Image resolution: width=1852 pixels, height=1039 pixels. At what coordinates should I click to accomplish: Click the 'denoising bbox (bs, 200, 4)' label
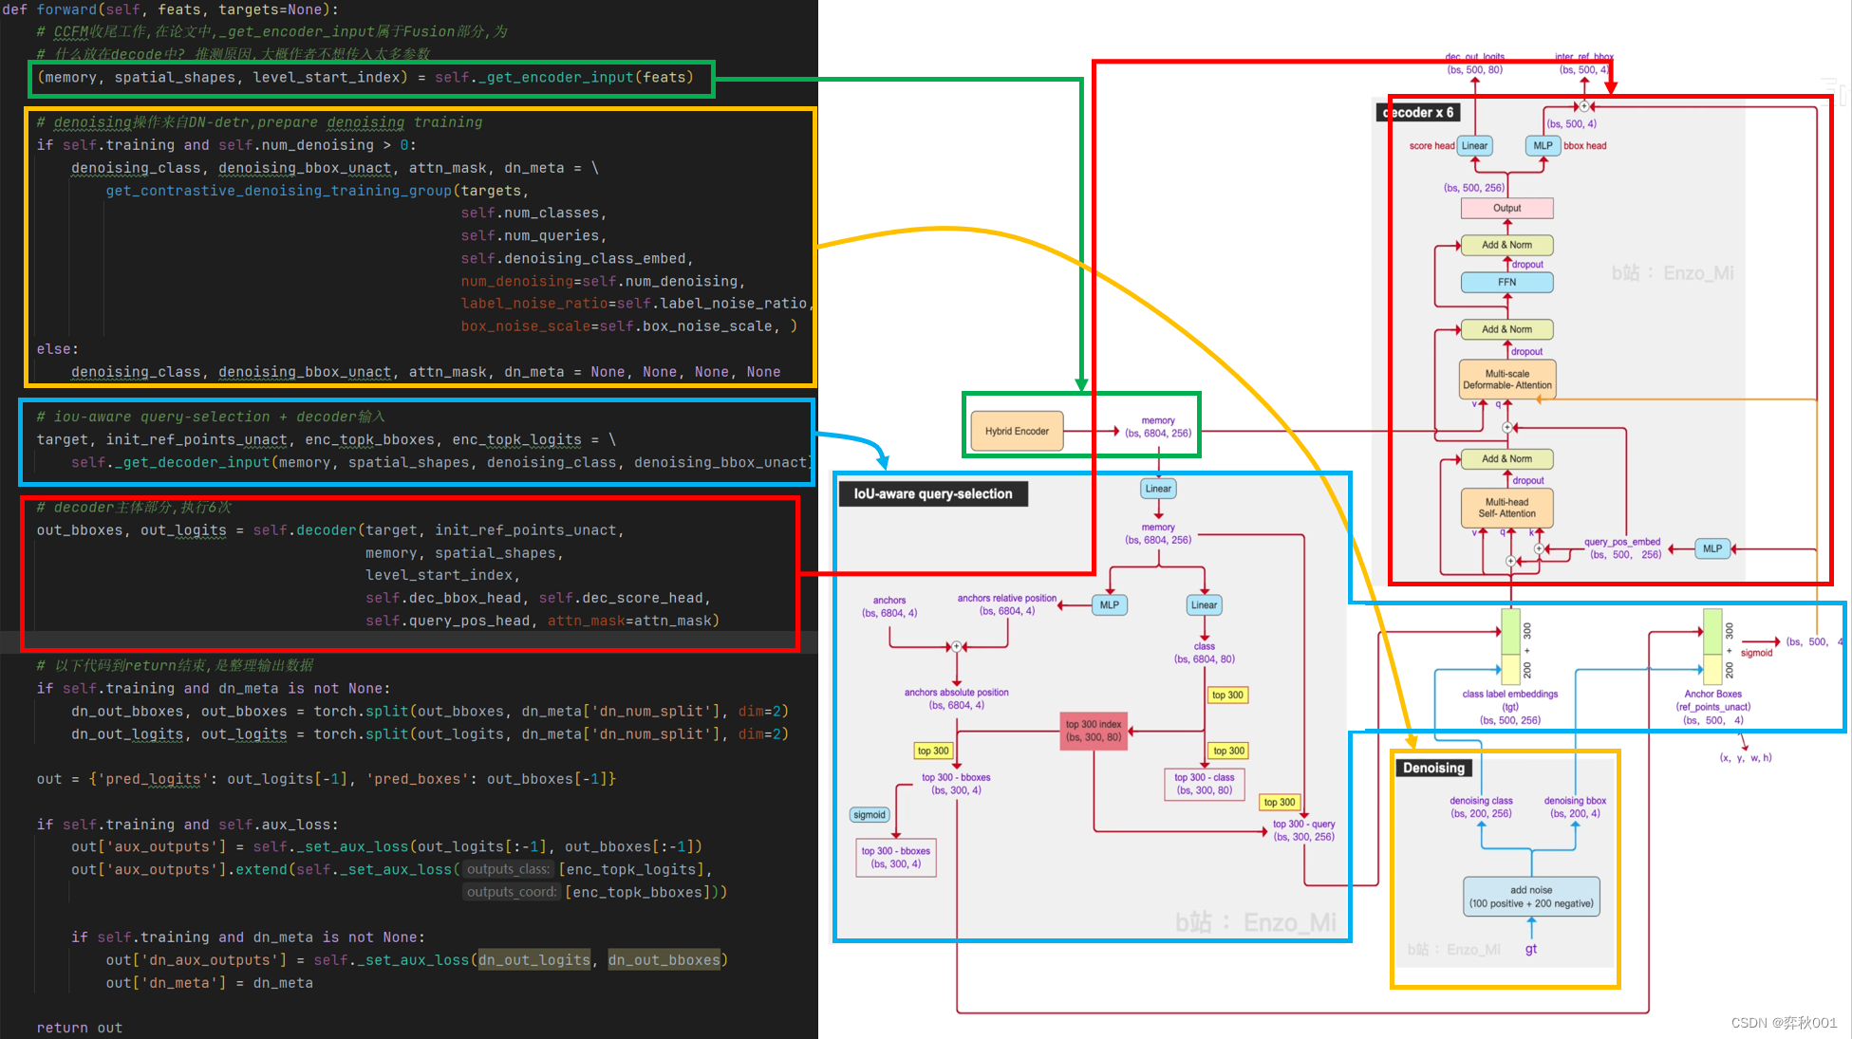point(1575,807)
